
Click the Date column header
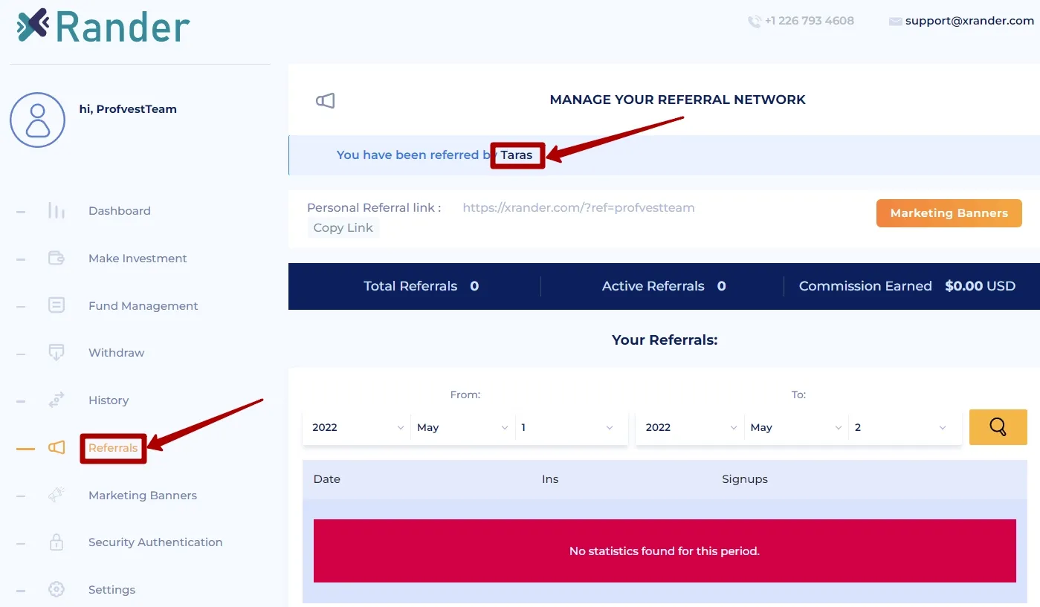click(327, 479)
